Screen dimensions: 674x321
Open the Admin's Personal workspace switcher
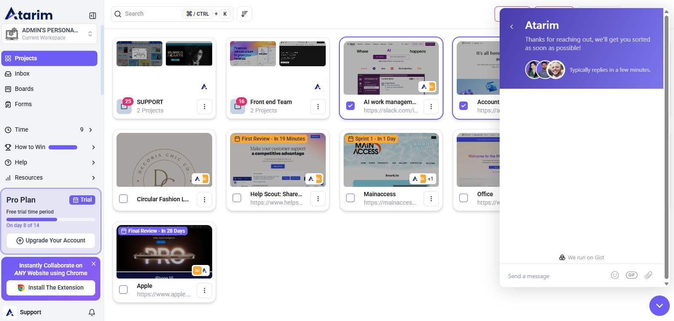pos(49,34)
